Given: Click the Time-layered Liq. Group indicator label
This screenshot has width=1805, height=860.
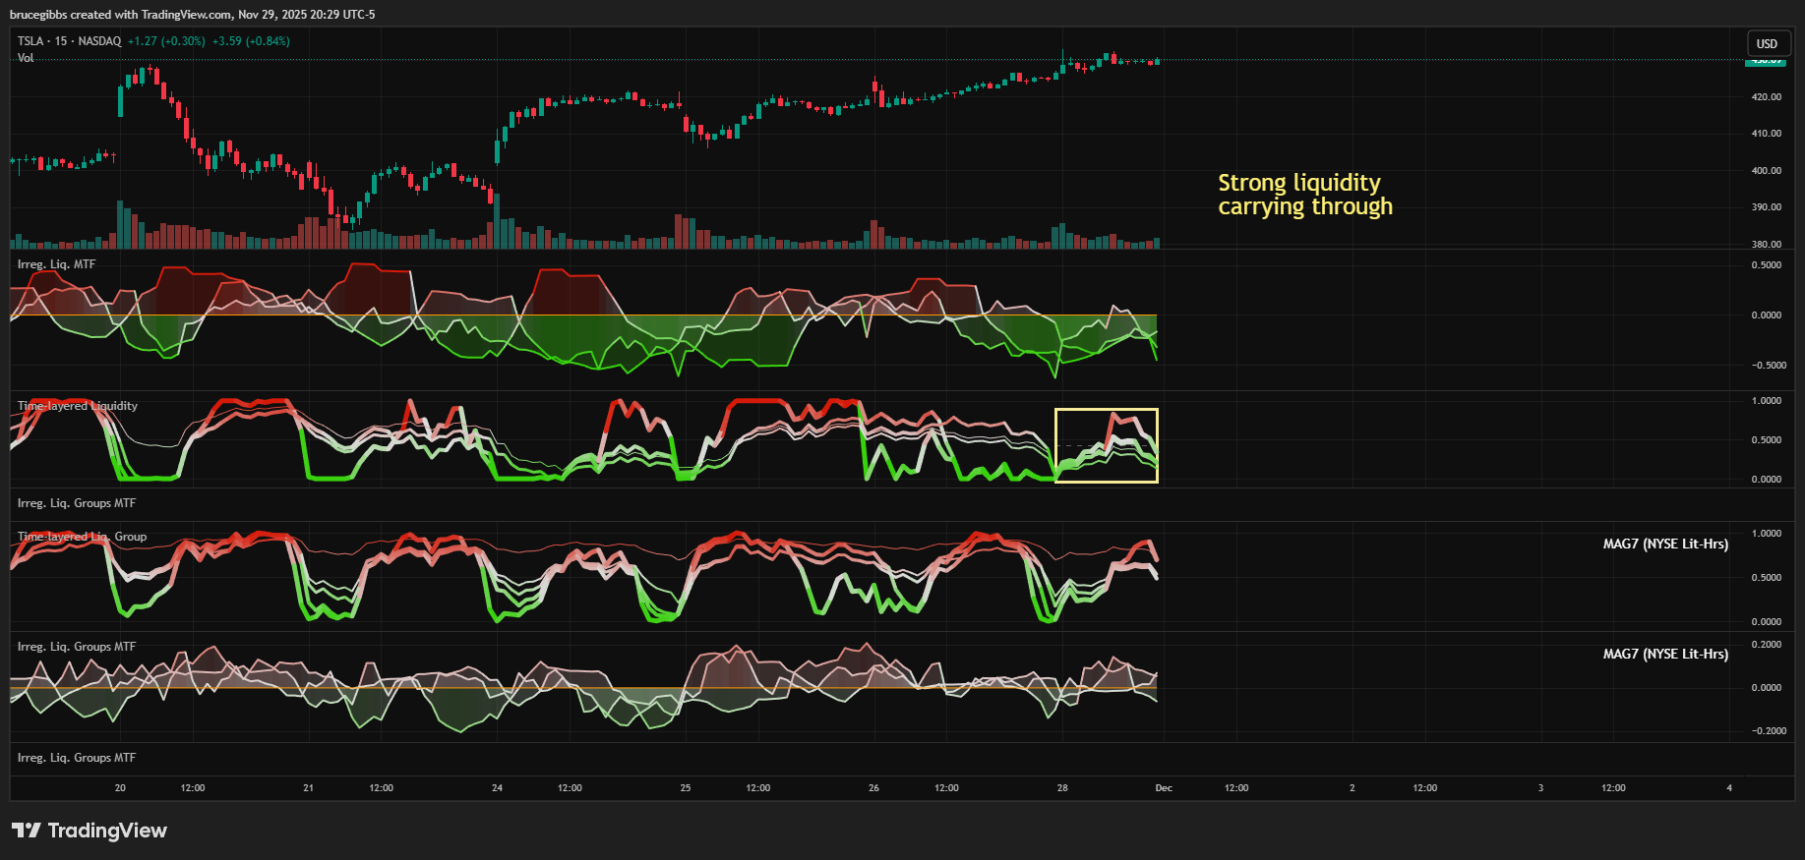Looking at the screenshot, I should click(82, 537).
